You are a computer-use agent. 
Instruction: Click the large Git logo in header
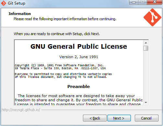(152, 17)
